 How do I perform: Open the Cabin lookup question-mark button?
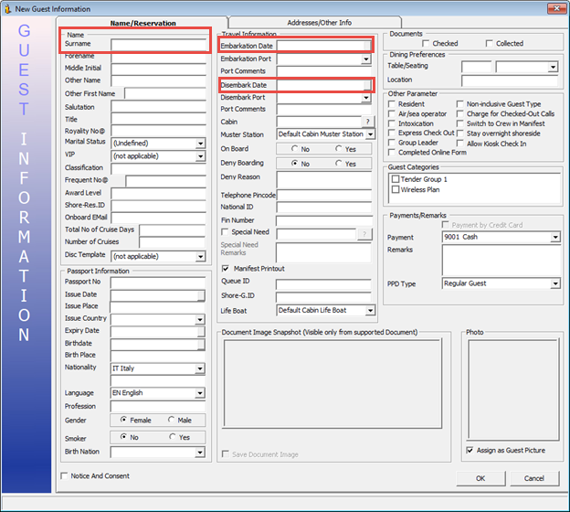367,122
